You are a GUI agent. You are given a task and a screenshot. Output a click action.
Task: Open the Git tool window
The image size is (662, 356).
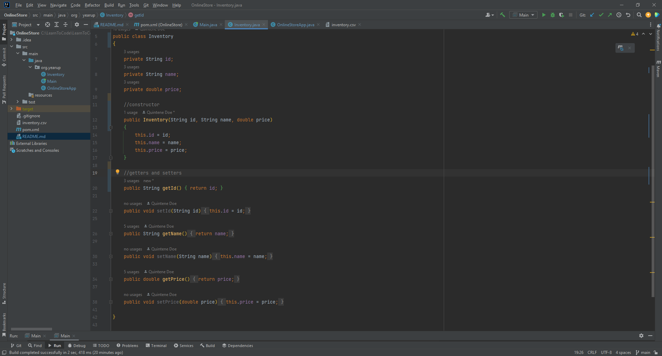pos(16,345)
